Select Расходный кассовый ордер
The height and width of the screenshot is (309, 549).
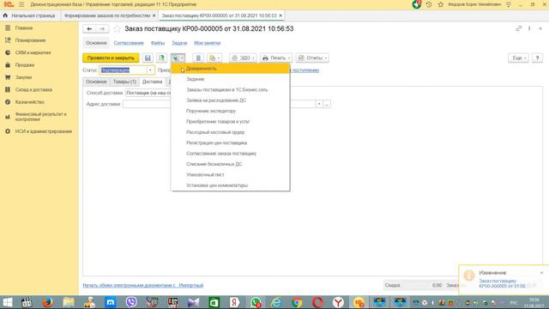231,132
